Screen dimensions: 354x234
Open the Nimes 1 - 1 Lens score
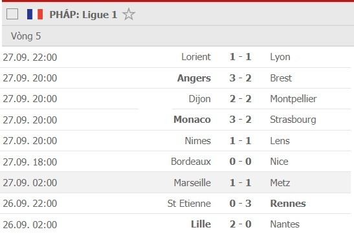click(241, 141)
